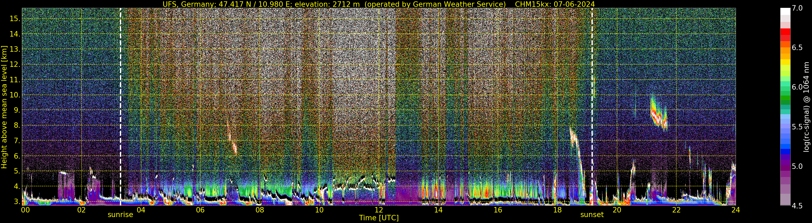Click the dashed white sunrise marker line

coord(120,107)
